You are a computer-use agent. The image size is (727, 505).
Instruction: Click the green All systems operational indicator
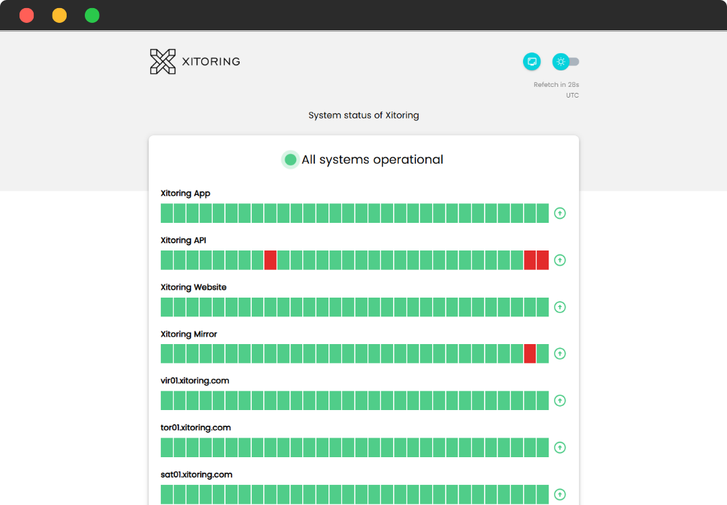click(291, 160)
